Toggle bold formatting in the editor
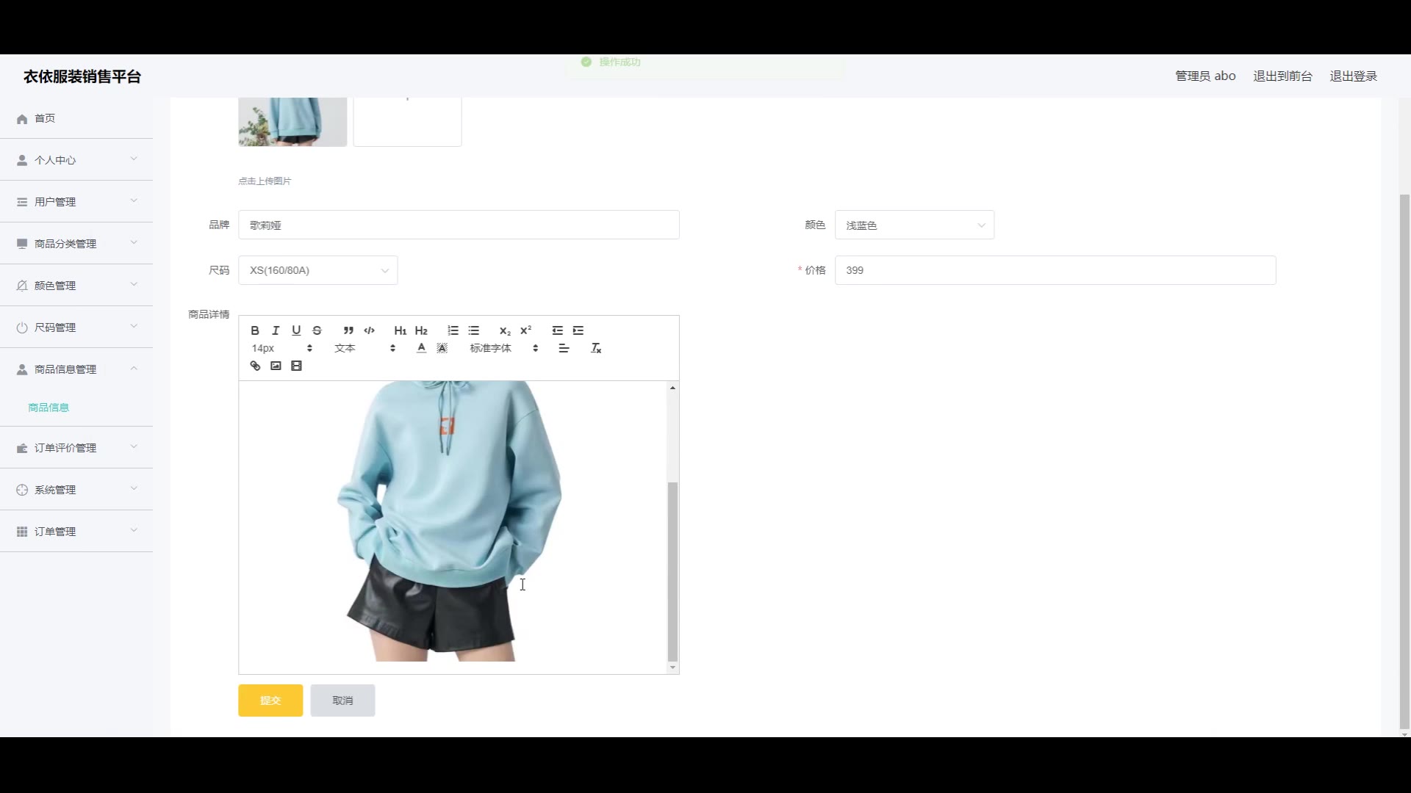 click(x=255, y=330)
